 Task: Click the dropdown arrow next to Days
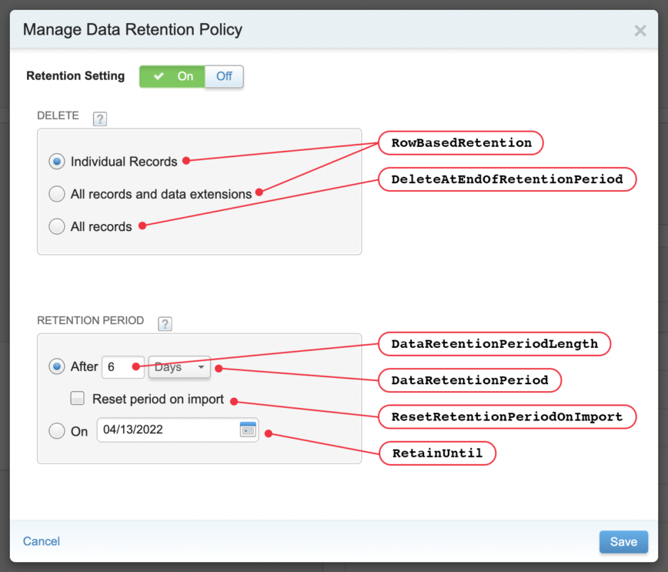pyautogui.click(x=202, y=367)
